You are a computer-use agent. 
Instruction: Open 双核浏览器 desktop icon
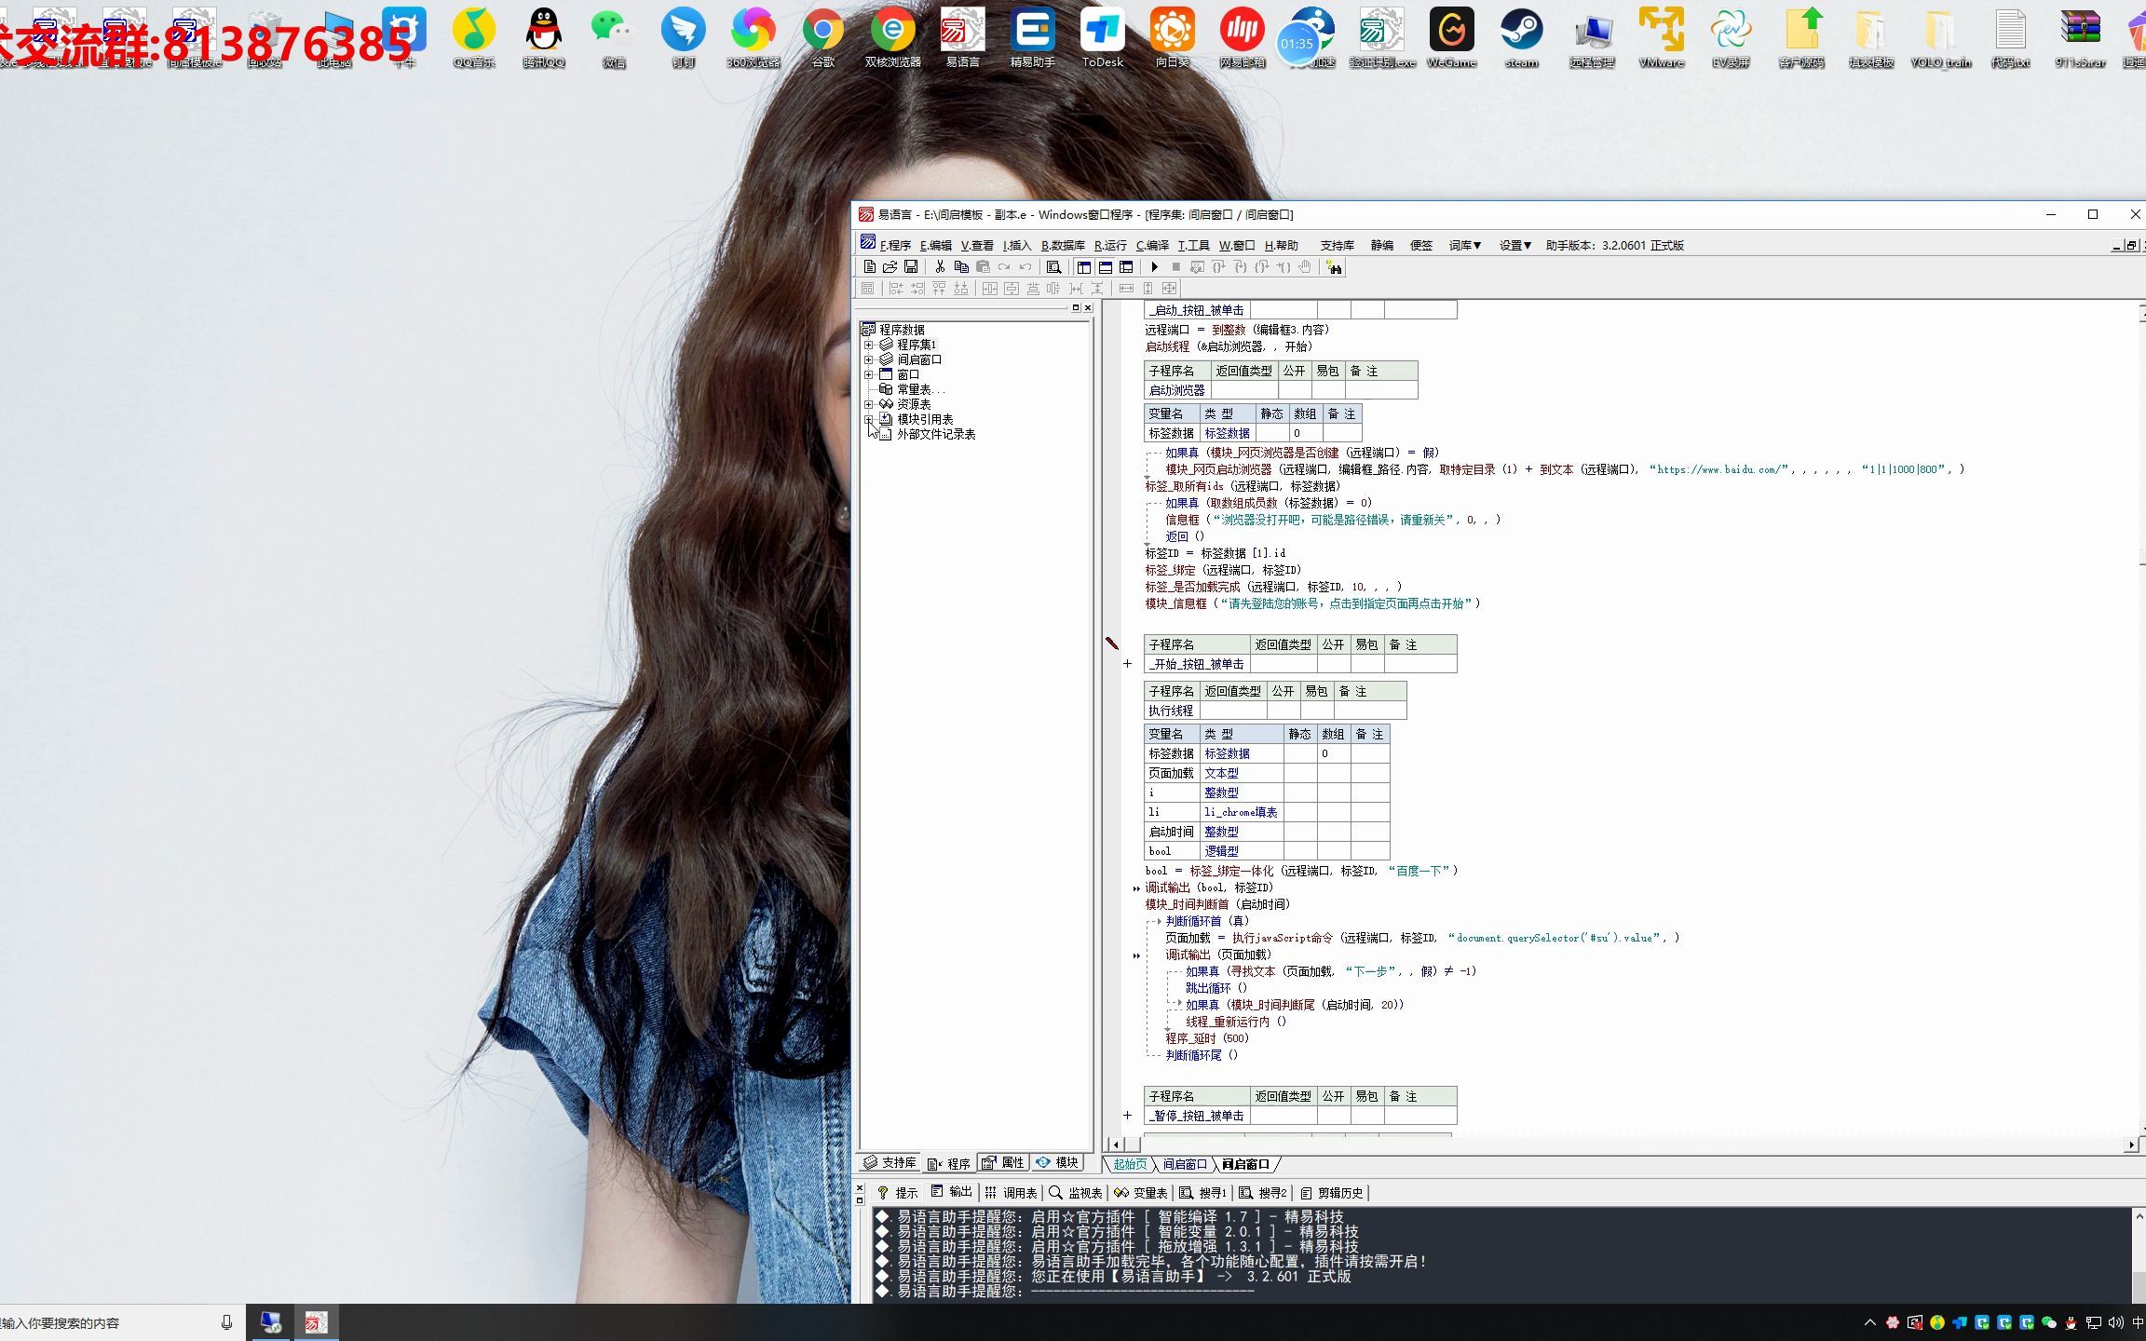(x=893, y=37)
